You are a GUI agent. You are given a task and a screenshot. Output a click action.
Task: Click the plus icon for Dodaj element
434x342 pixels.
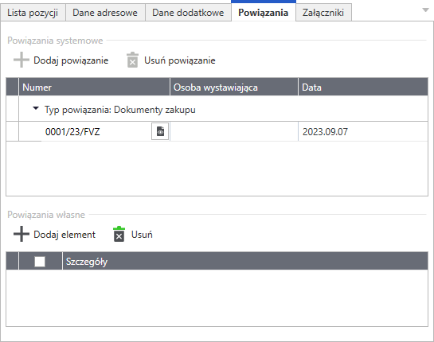[22, 234]
